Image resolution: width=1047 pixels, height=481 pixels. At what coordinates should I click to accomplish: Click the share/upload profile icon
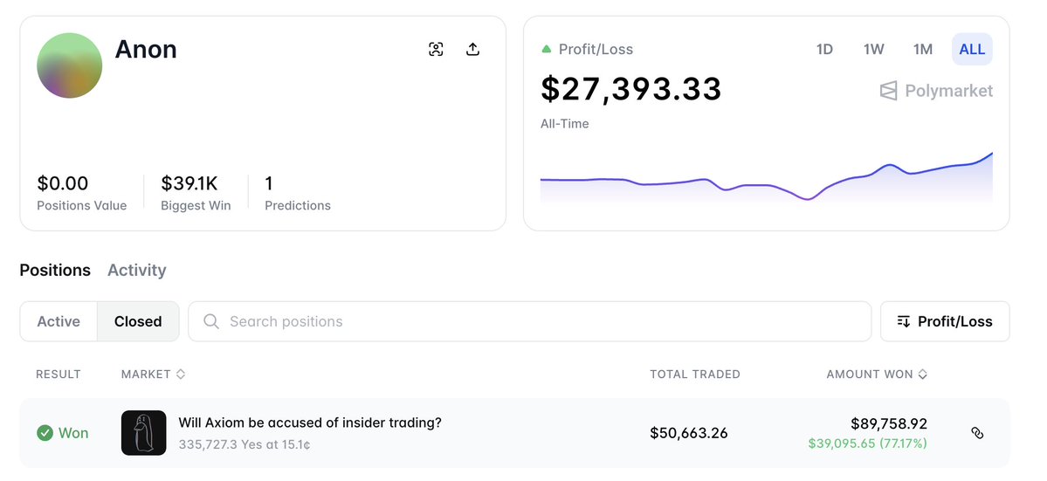pos(472,49)
